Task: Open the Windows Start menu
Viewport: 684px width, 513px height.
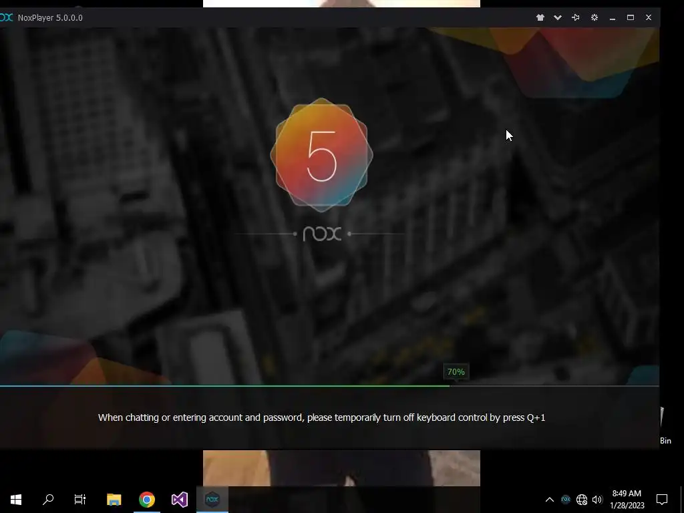Action: click(16, 500)
